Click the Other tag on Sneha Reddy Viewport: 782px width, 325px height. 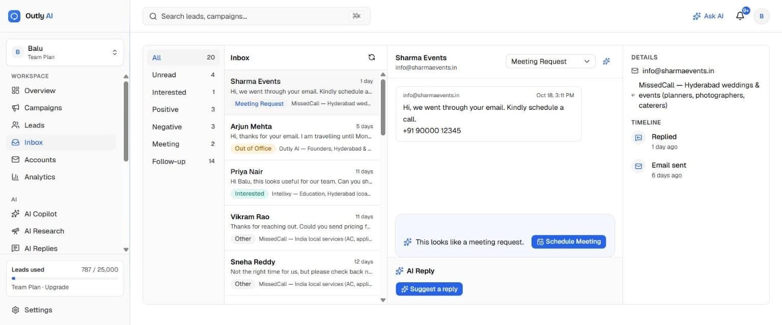243,284
